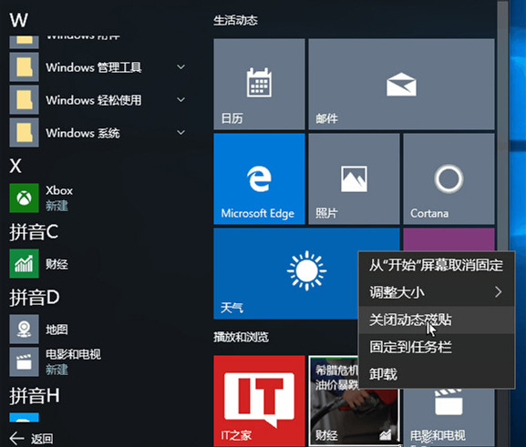Expand the Windows 系统 chevron
Screen dimensions: 526x447
(x=180, y=133)
